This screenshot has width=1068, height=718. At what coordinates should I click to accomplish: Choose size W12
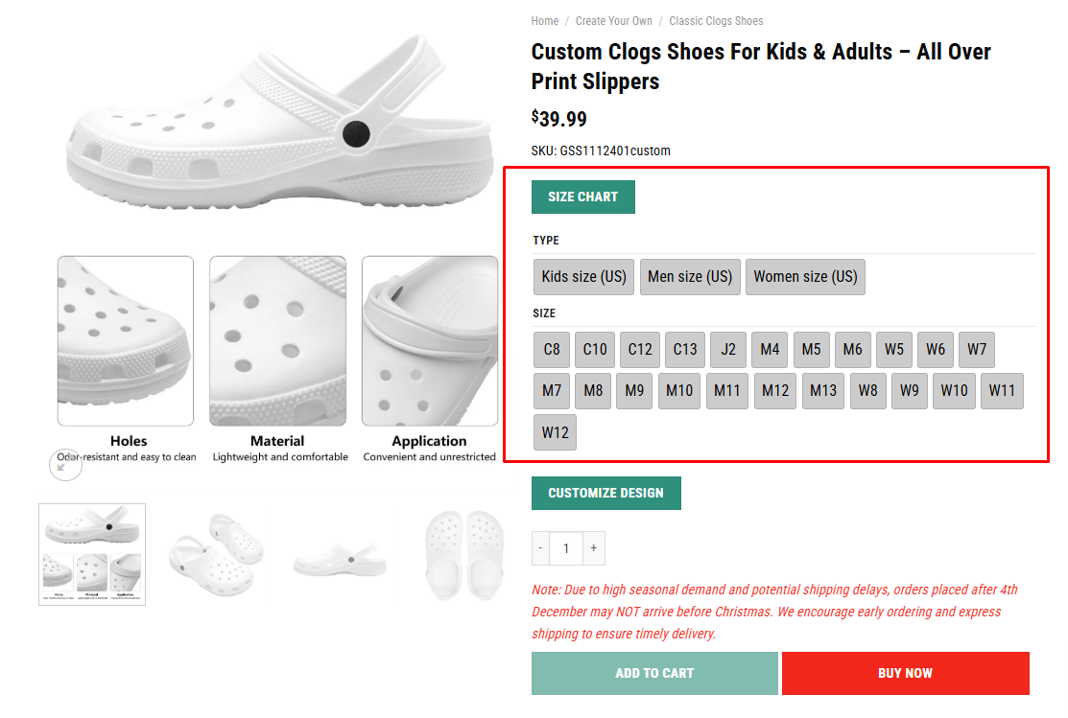tap(555, 431)
